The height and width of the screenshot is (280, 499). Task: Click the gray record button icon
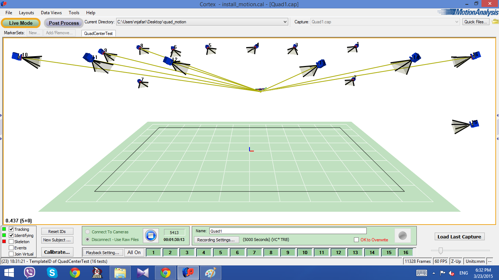click(403, 236)
